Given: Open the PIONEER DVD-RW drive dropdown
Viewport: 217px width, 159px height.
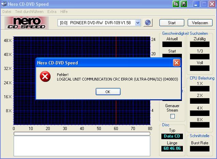Looking at the screenshot, I should coord(138,23).
